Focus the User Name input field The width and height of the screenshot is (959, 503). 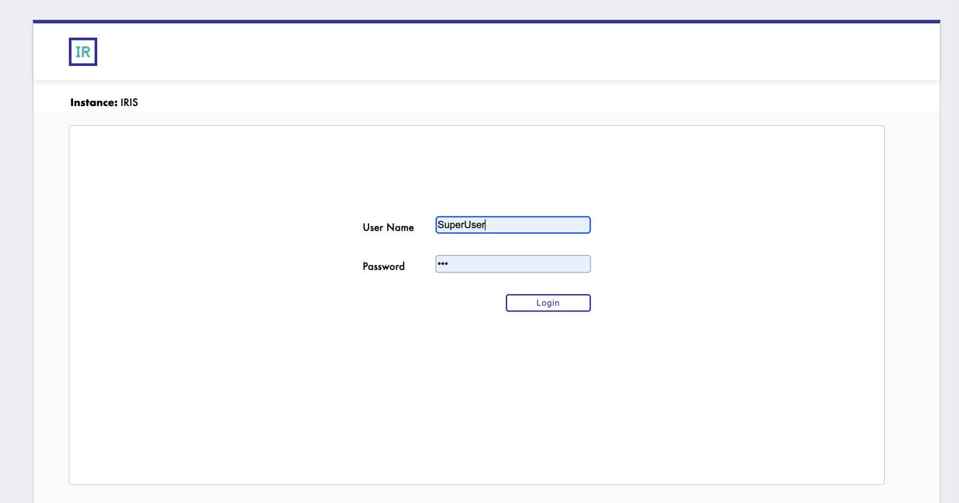point(512,225)
